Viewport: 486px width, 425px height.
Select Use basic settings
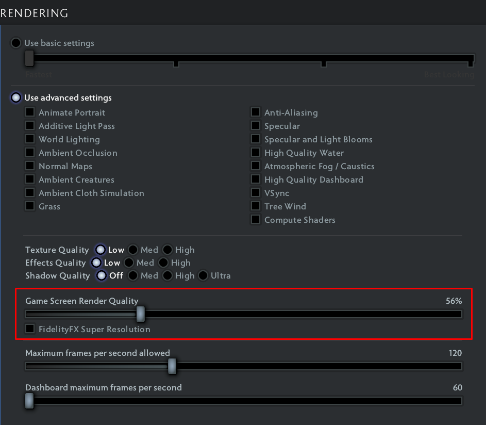click(x=15, y=43)
